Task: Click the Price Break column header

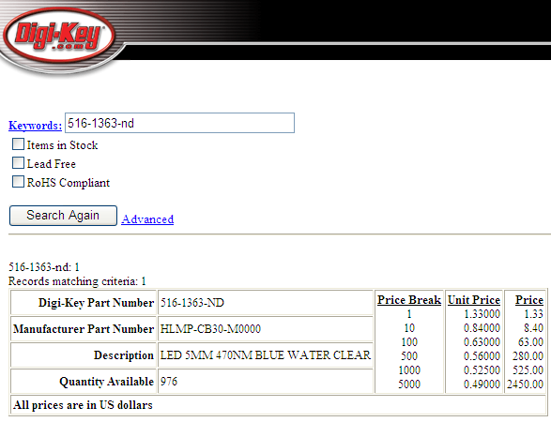Action: pyautogui.click(x=409, y=300)
